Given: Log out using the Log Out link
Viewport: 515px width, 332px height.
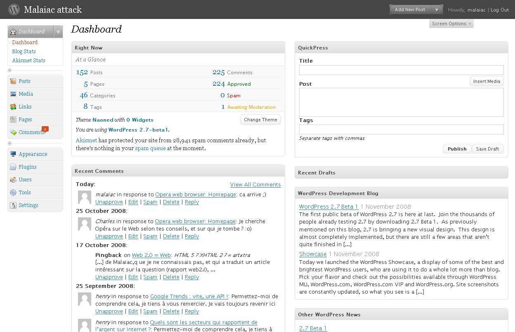Looking at the screenshot, I should coord(500,10).
